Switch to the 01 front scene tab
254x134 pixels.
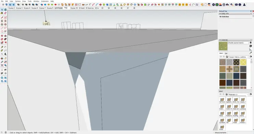(82, 8)
